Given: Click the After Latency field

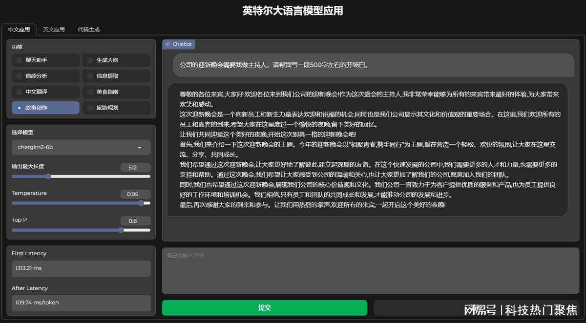Looking at the screenshot, I should tap(81, 303).
